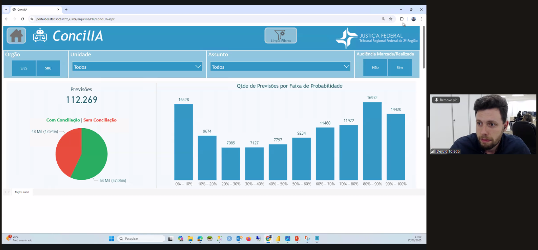Bookmark this page with the star icon
Screen dimensions: 538x250
pos(391,19)
